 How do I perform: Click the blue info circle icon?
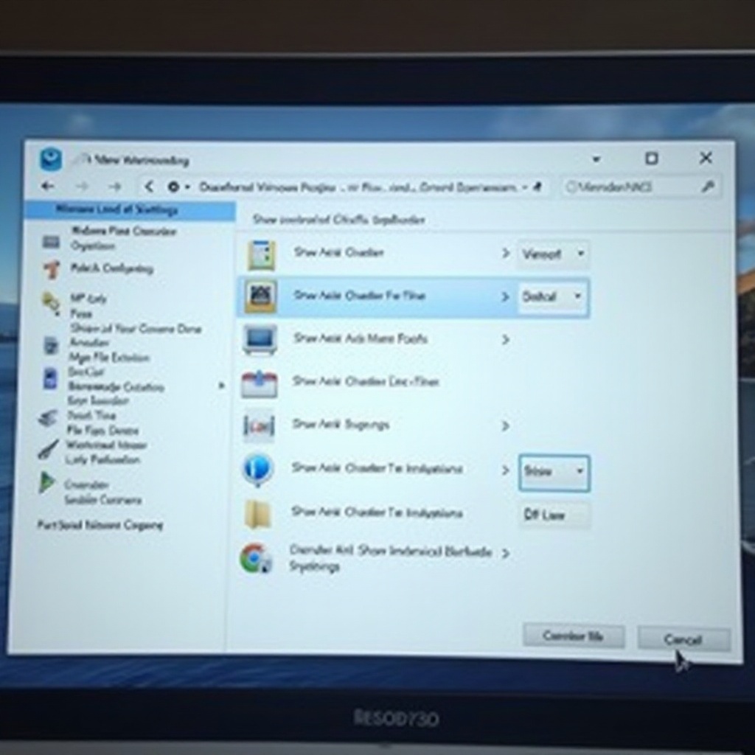pos(258,469)
